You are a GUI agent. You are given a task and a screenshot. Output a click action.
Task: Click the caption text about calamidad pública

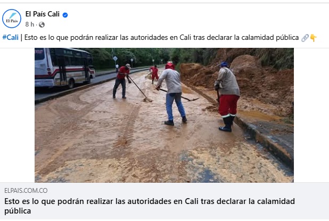click(161, 38)
